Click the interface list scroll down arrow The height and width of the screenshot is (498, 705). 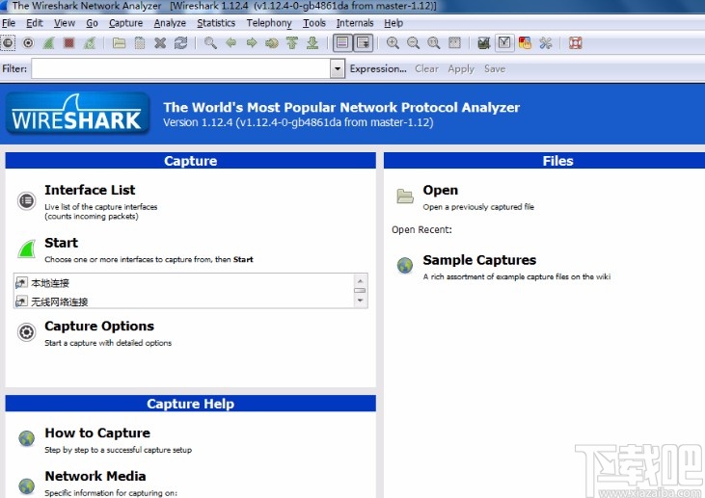(360, 301)
